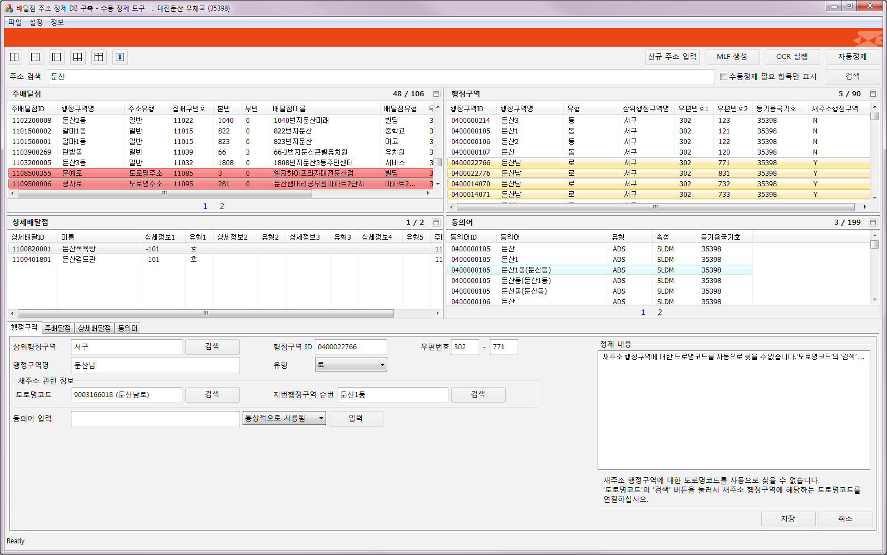Go to page 2 of 주배달점 list
887x555 pixels.
pyautogui.click(x=222, y=206)
